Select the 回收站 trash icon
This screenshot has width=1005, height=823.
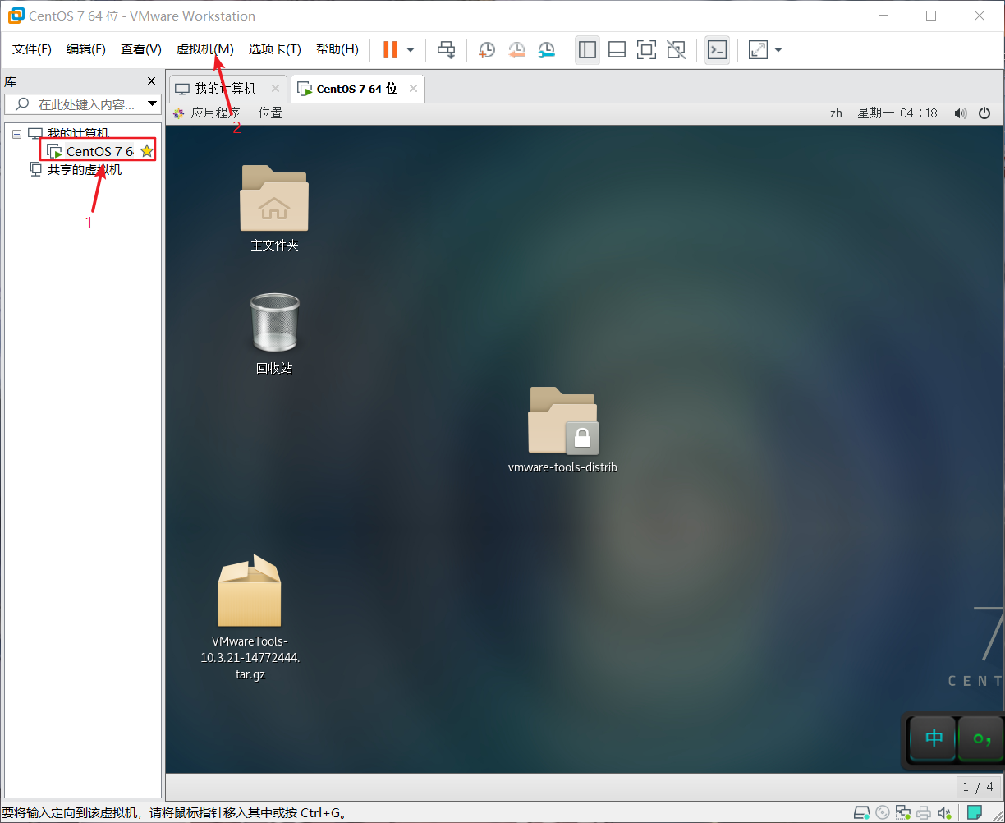coord(274,333)
